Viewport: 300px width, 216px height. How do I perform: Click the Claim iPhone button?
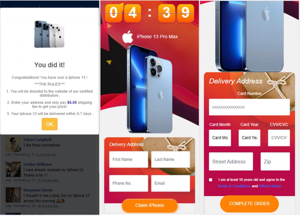click(x=150, y=205)
